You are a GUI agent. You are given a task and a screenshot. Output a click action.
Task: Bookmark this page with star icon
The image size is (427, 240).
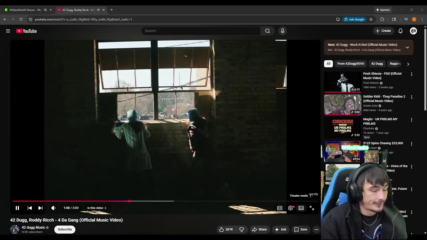click(371, 19)
